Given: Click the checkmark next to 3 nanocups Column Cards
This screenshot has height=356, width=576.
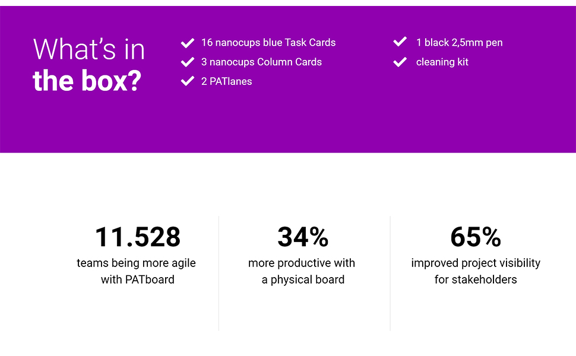Looking at the screenshot, I should pos(188,62).
